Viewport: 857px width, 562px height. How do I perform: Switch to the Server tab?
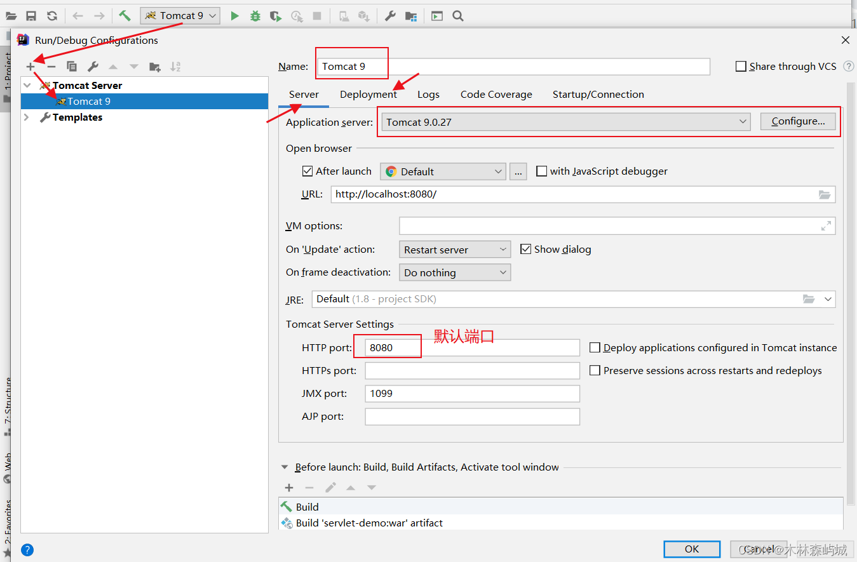click(x=304, y=94)
